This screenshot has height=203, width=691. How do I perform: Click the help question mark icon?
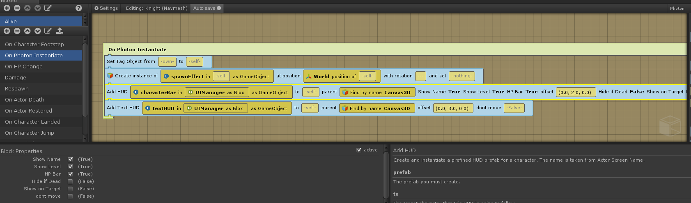tap(79, 8)
